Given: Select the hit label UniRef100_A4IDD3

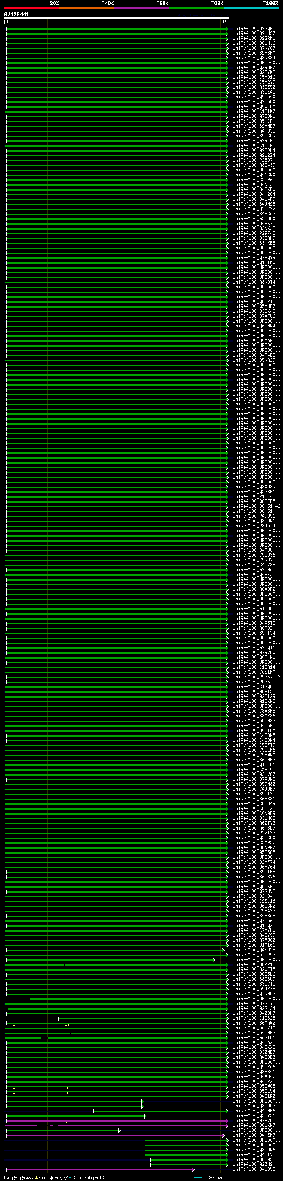Looking at the screenshot, I should 254,1057.
